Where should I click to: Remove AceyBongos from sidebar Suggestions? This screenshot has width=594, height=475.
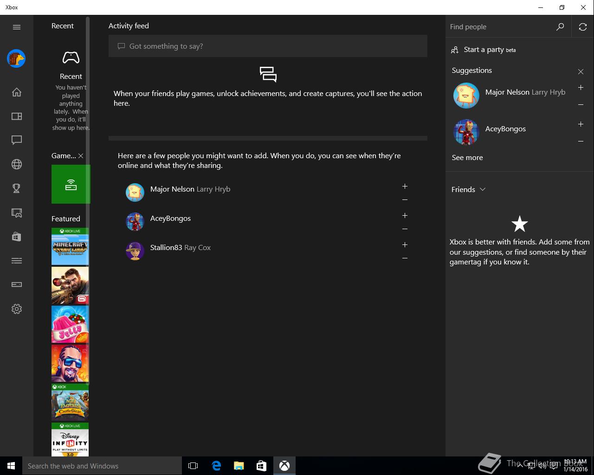[581, 141]
